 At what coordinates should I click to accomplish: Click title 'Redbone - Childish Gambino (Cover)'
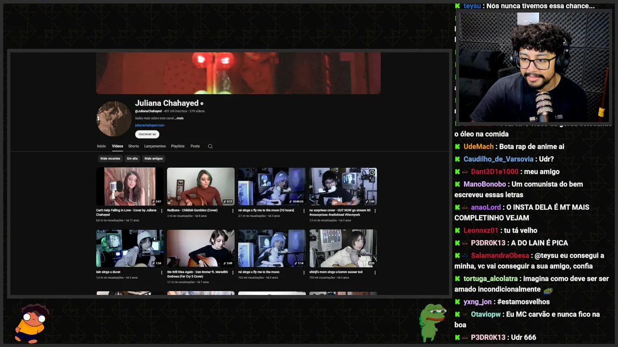192,211
